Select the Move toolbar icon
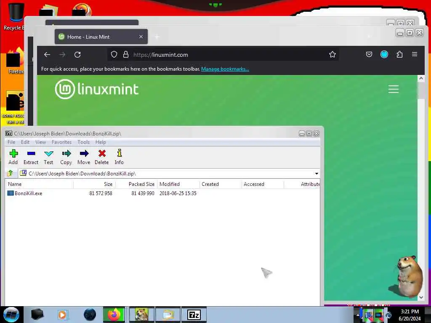 [x=84, y=157]
